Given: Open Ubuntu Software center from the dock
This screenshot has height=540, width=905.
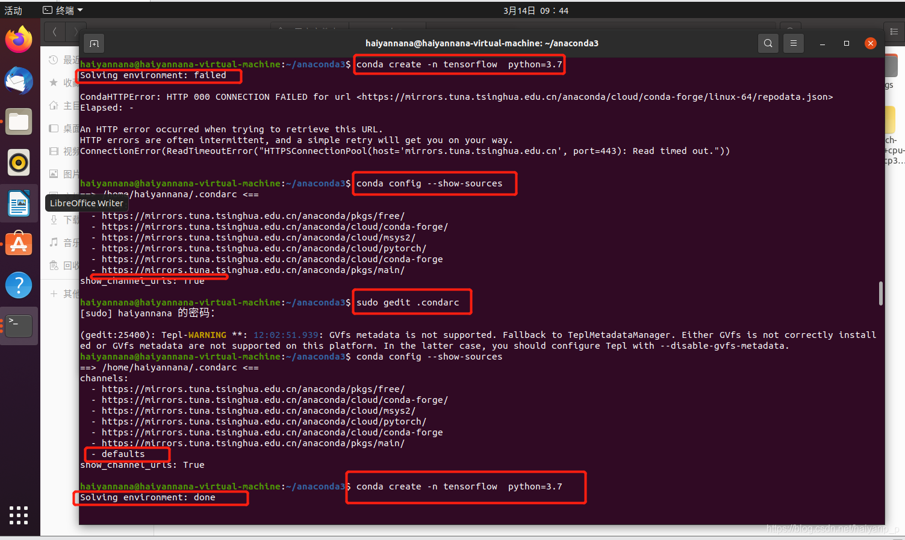Looking at the screenshot, I should click(19, 244).
